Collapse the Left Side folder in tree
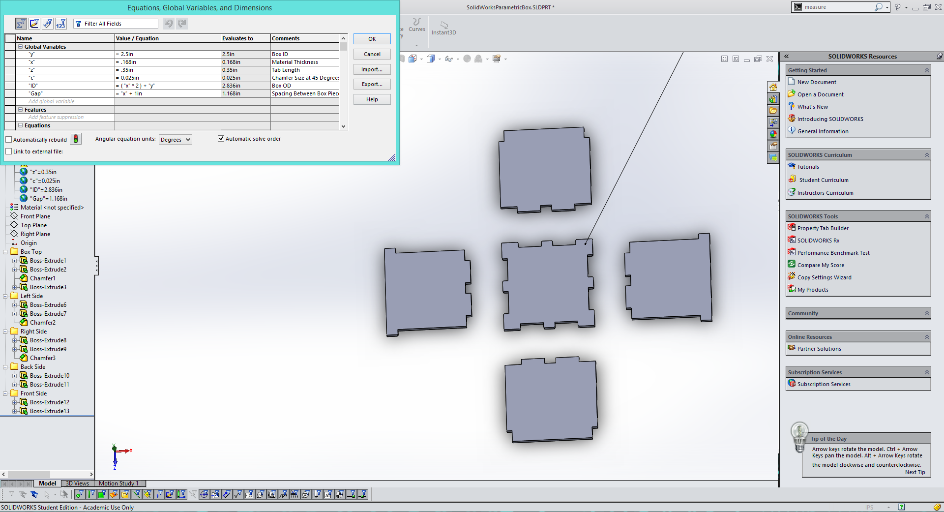 (5, 296)
